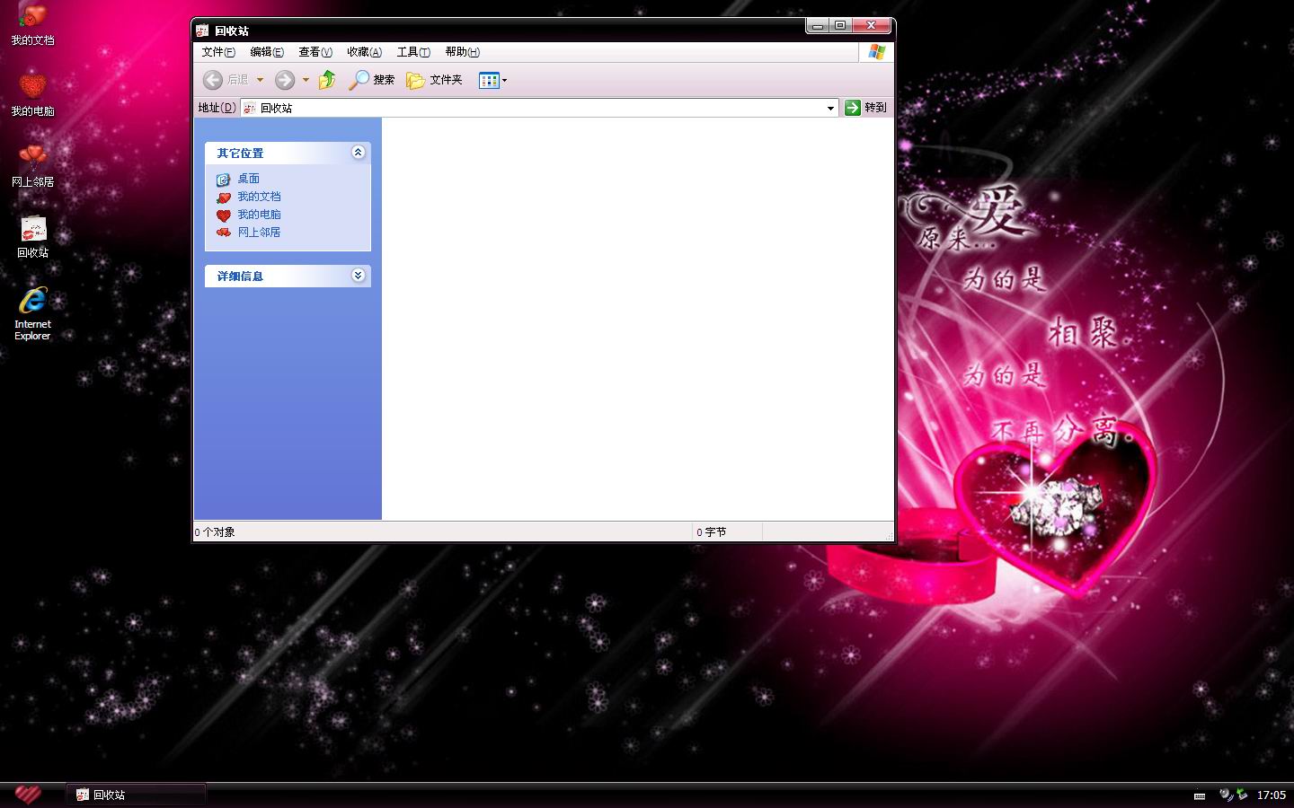Click the Back arrow toolbar button

[x=213, y=80]
